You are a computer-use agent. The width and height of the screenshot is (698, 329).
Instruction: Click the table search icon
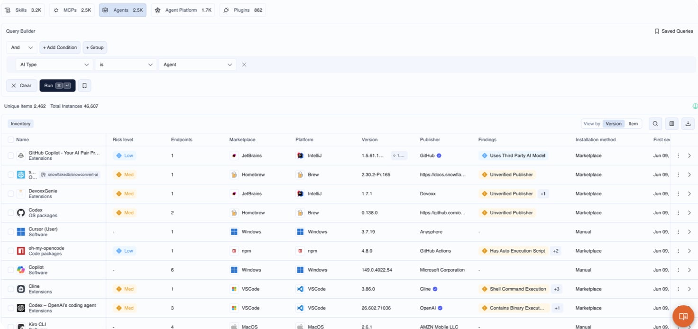(x=655, y=124)
